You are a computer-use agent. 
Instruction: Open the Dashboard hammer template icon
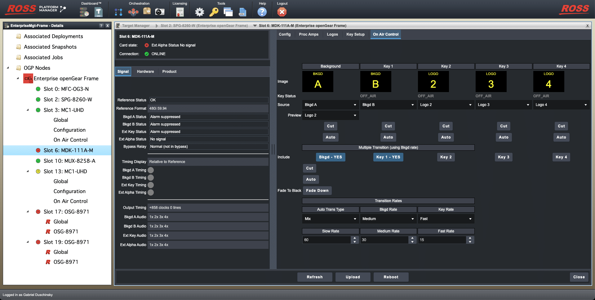pos(98,12)
